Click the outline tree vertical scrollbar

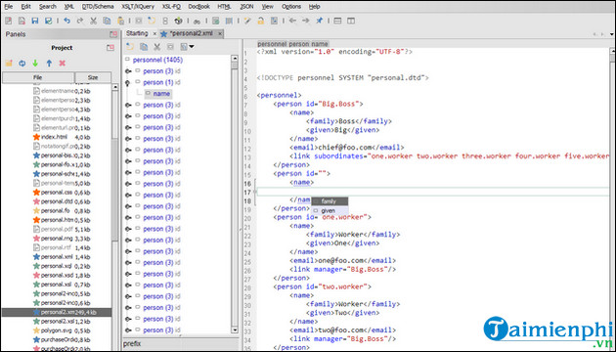(235, 195)
